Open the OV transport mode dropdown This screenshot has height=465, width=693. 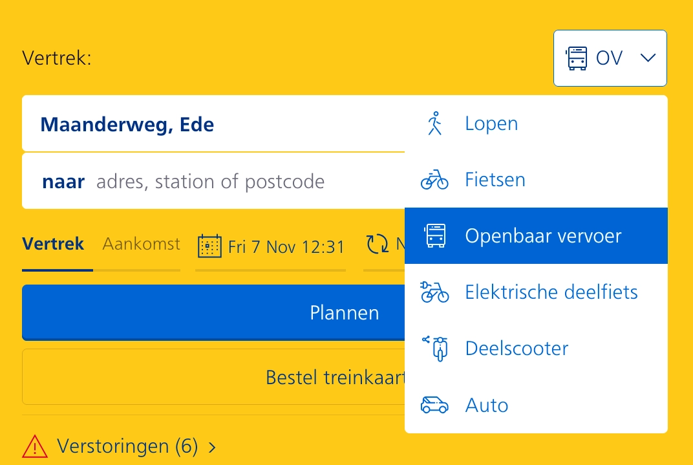tap(609, 58)
